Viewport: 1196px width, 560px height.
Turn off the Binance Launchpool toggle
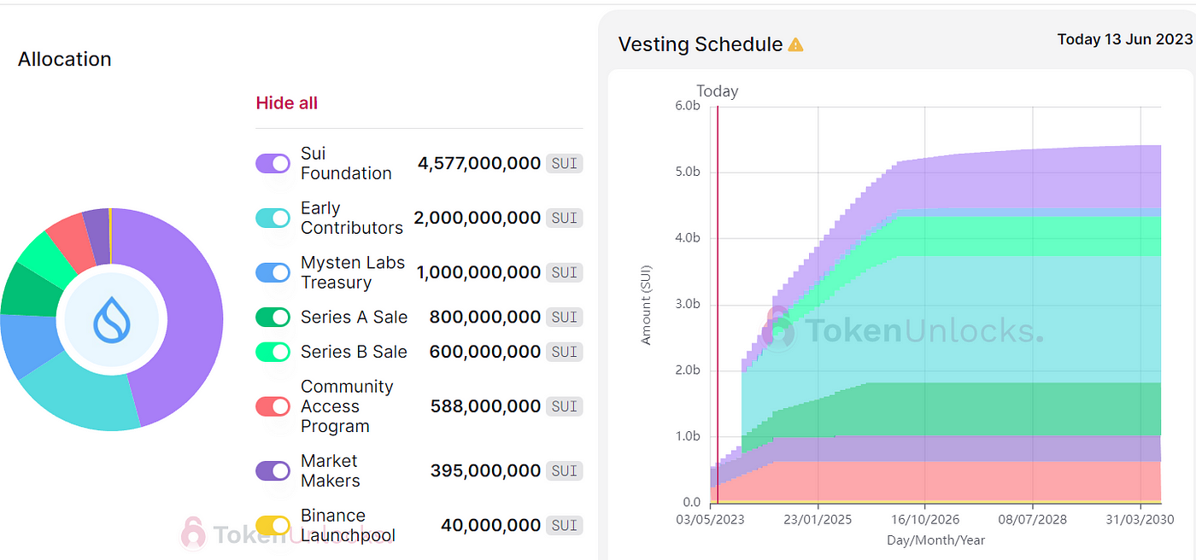(273, 525)
